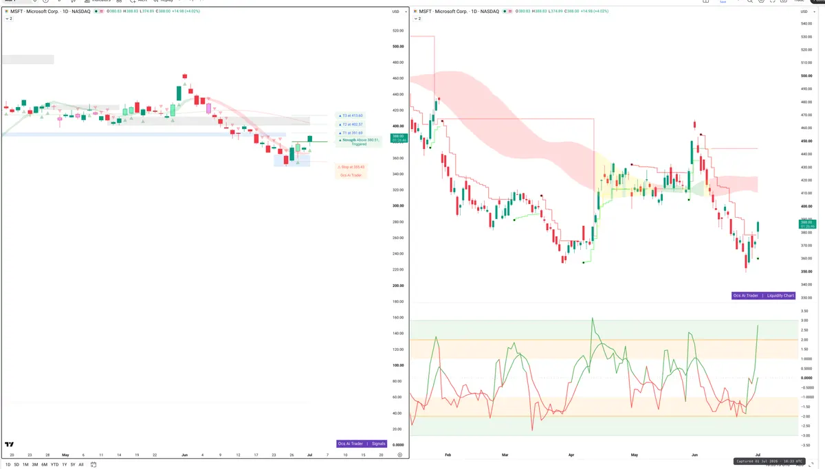Click the TradingView logo on left chart

tap(9, 444)
